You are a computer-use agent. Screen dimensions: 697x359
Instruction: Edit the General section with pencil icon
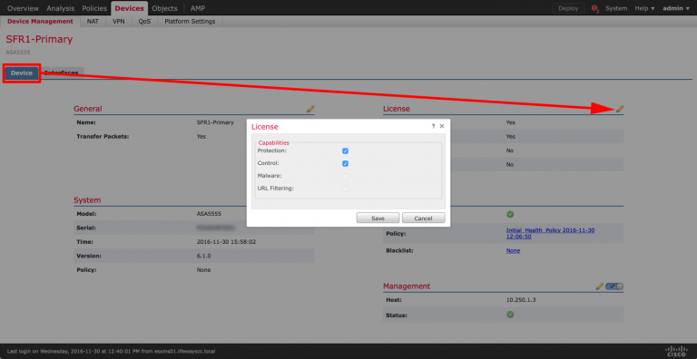pos(310,109)
